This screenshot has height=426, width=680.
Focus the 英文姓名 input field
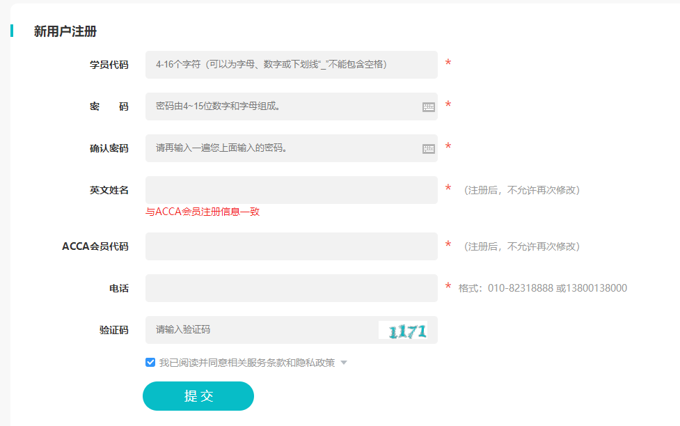tap(292, 190)
